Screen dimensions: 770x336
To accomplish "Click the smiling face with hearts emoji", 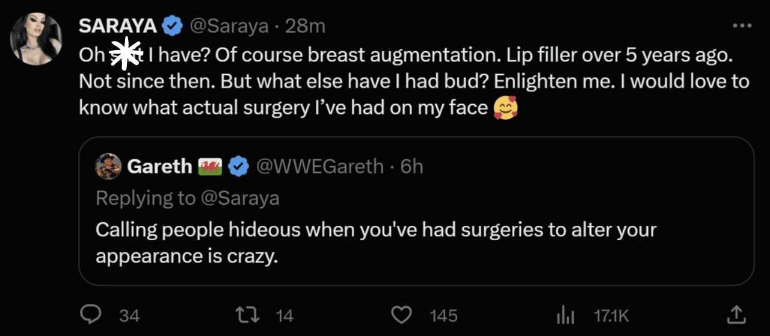I will [x=505, y=108].
